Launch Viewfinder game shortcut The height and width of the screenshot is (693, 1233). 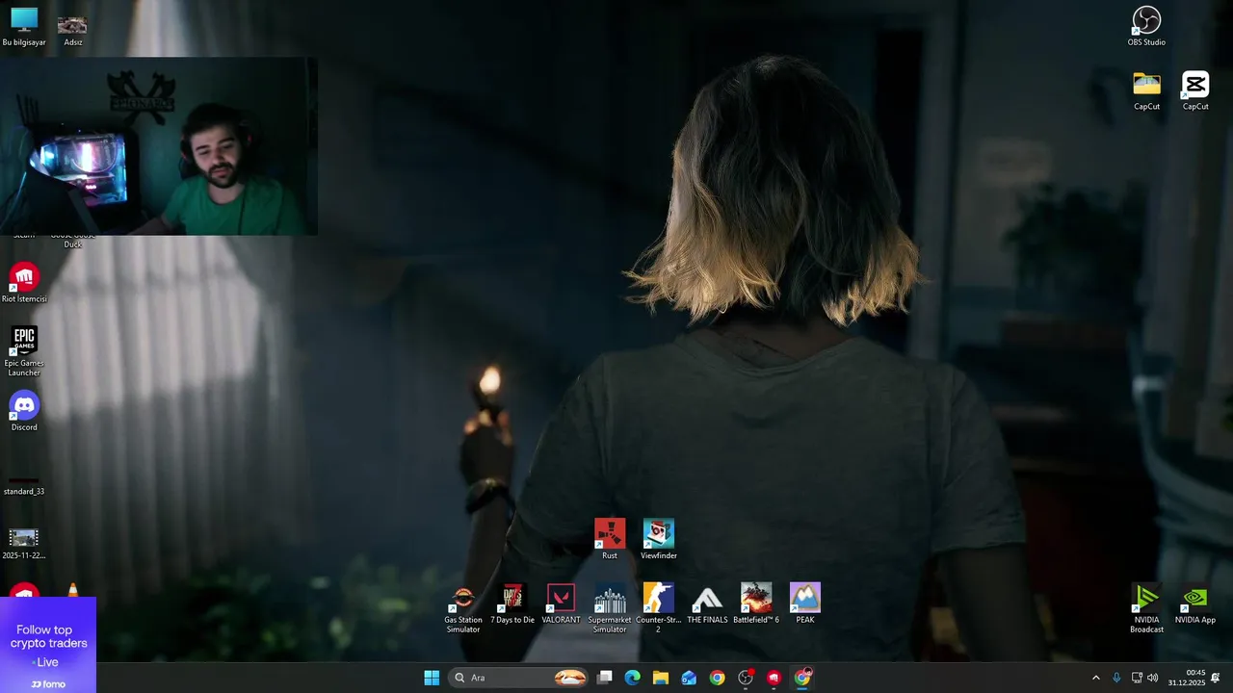pos(659,539)
